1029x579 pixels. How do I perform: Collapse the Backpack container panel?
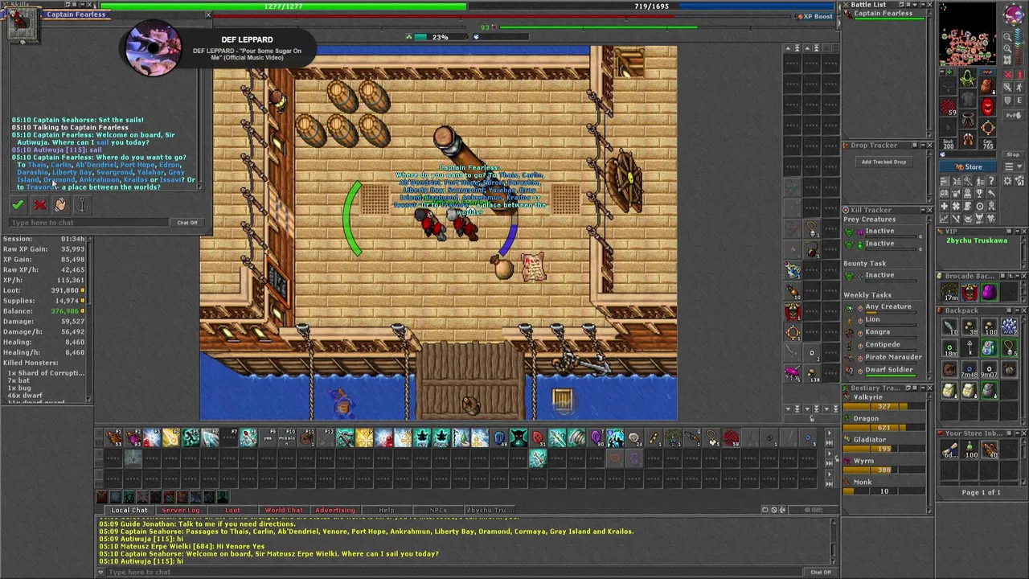1017,310
